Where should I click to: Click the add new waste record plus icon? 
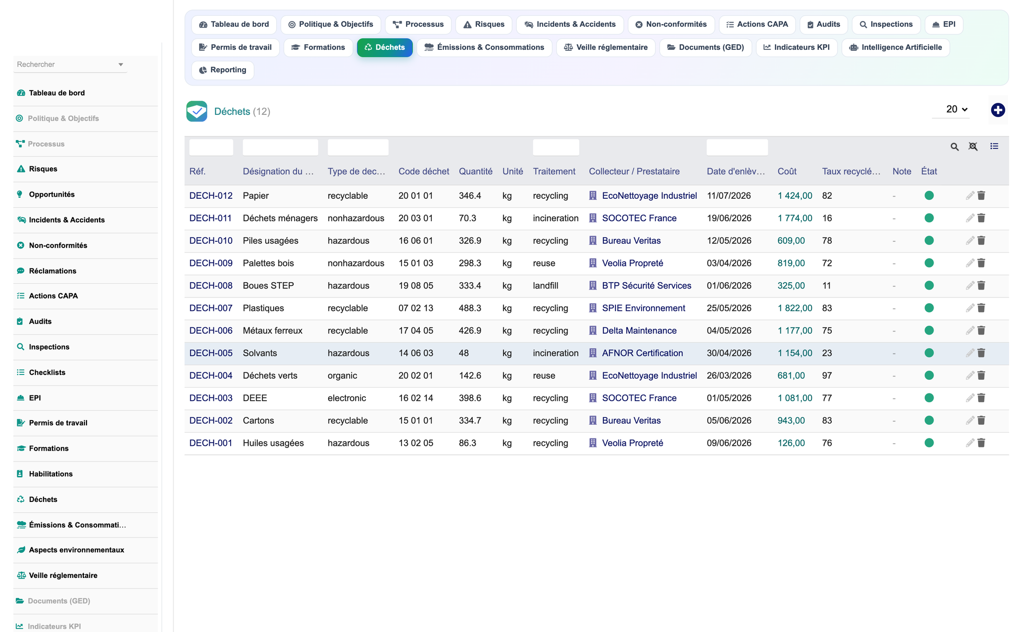pos(997,110)
